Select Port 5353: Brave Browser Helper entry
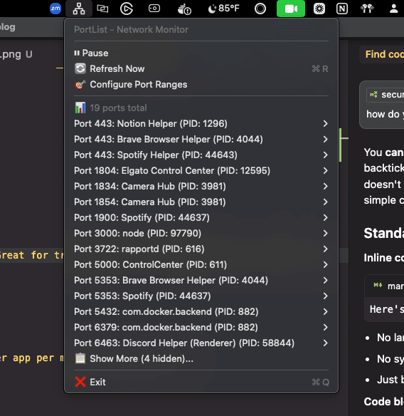404x416 pixels. click(x=201, y=280)
